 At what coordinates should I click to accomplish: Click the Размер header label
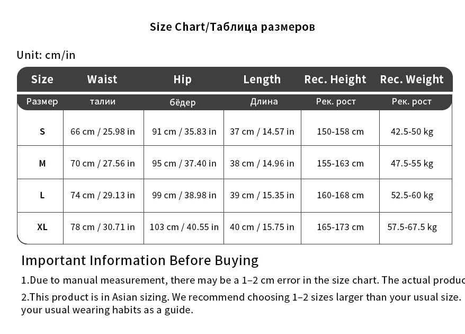click(42, 102)
